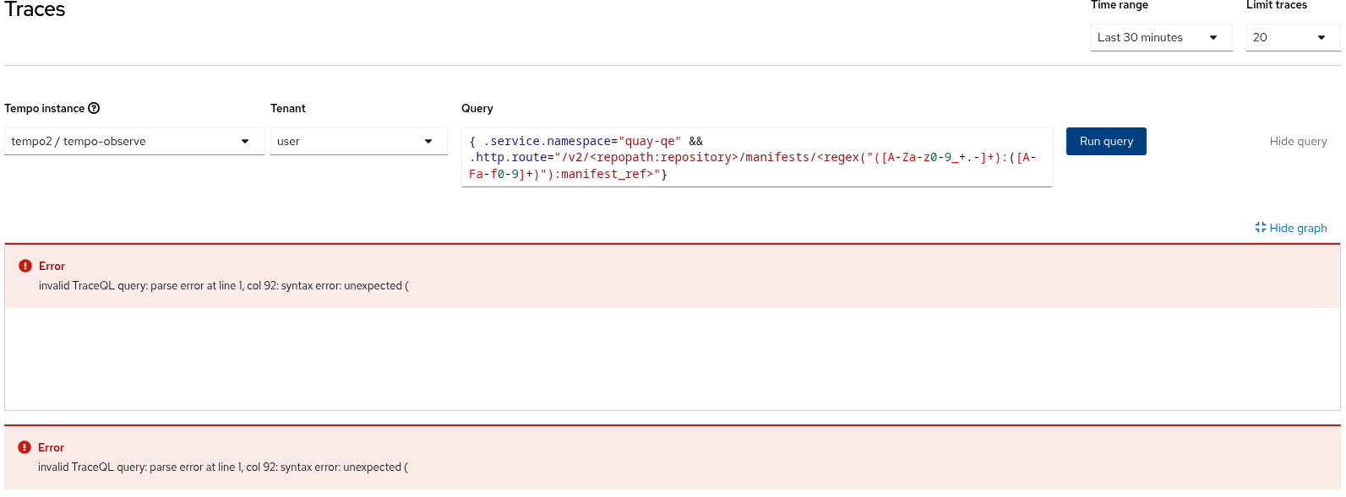Expand the tempo2 / tempo-observe instance dropdown
The height and width of the screenshot is (497, 1346).
134,142
